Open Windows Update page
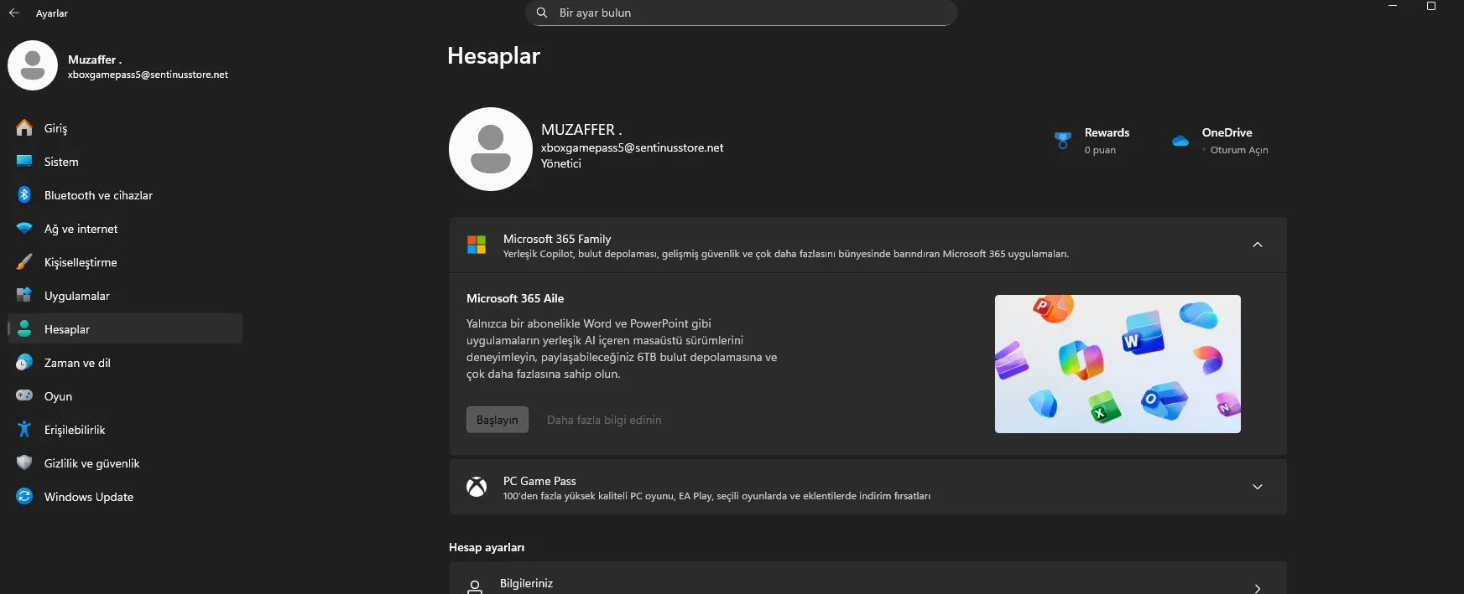 [125, 496]
